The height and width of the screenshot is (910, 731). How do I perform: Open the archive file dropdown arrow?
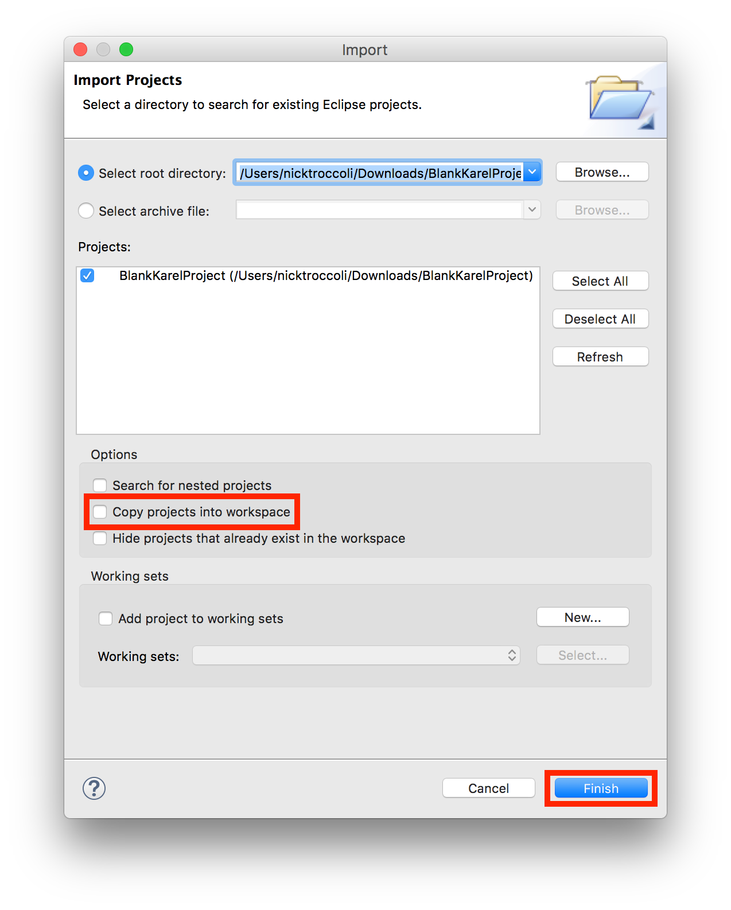pyautogui.click(x=532, y=210)
